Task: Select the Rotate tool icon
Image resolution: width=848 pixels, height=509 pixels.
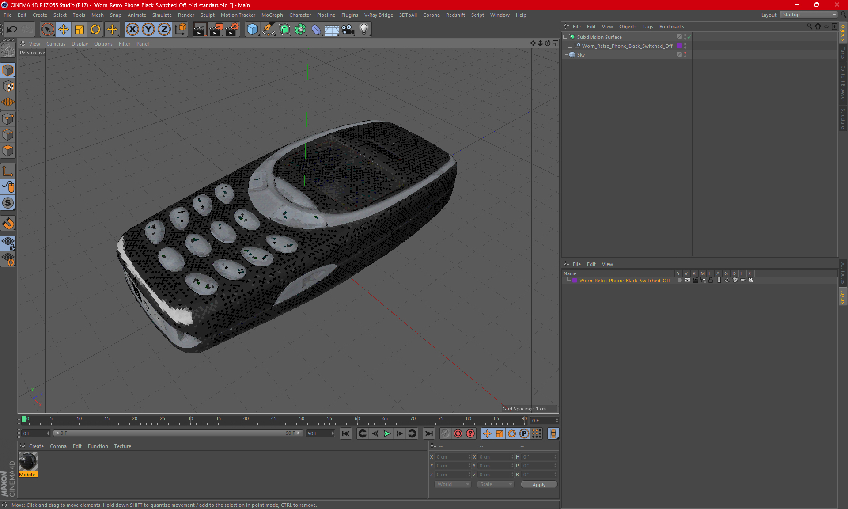Action: pos(95,30)
